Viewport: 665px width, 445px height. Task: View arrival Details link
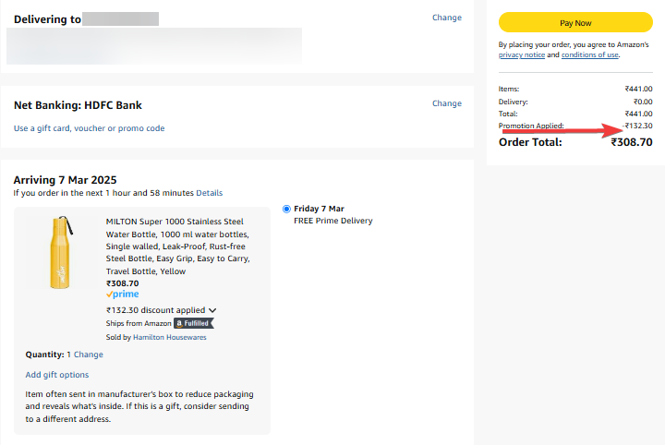pos(209,193)
